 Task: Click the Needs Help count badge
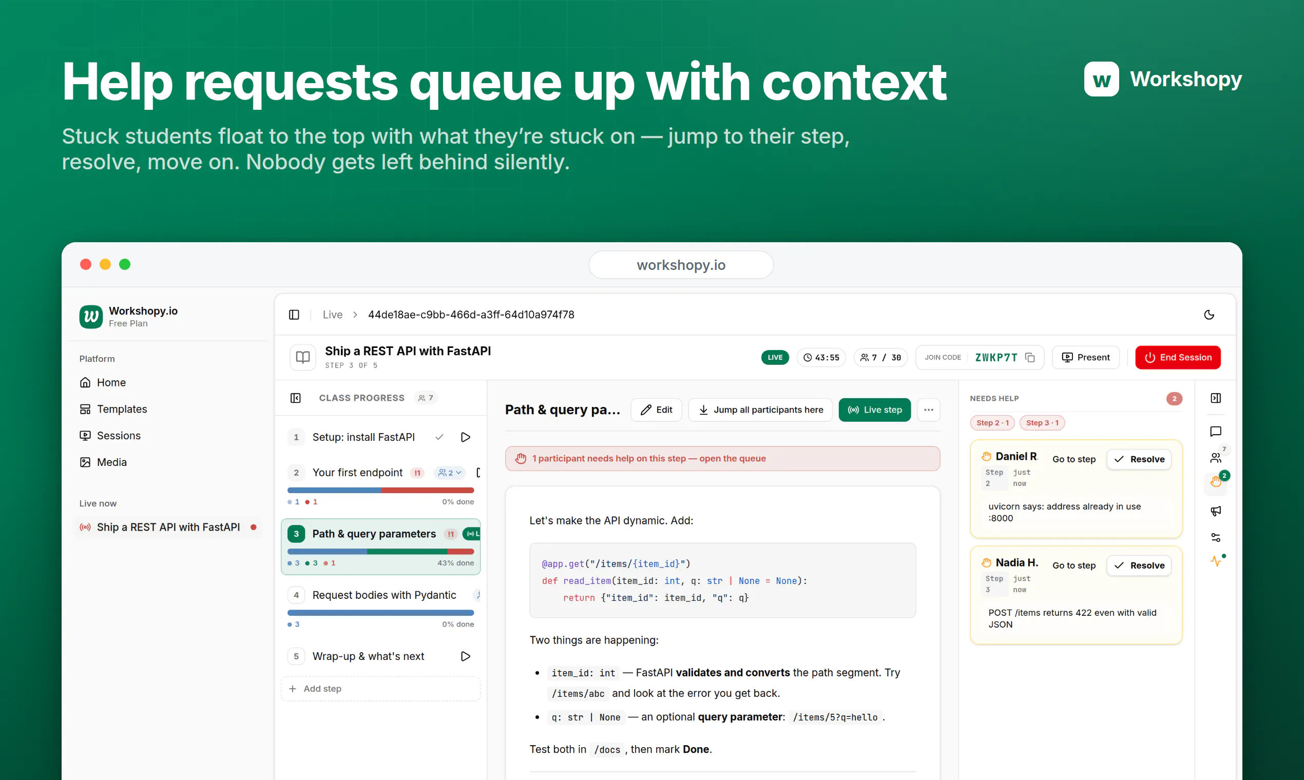pos(1174,398)
